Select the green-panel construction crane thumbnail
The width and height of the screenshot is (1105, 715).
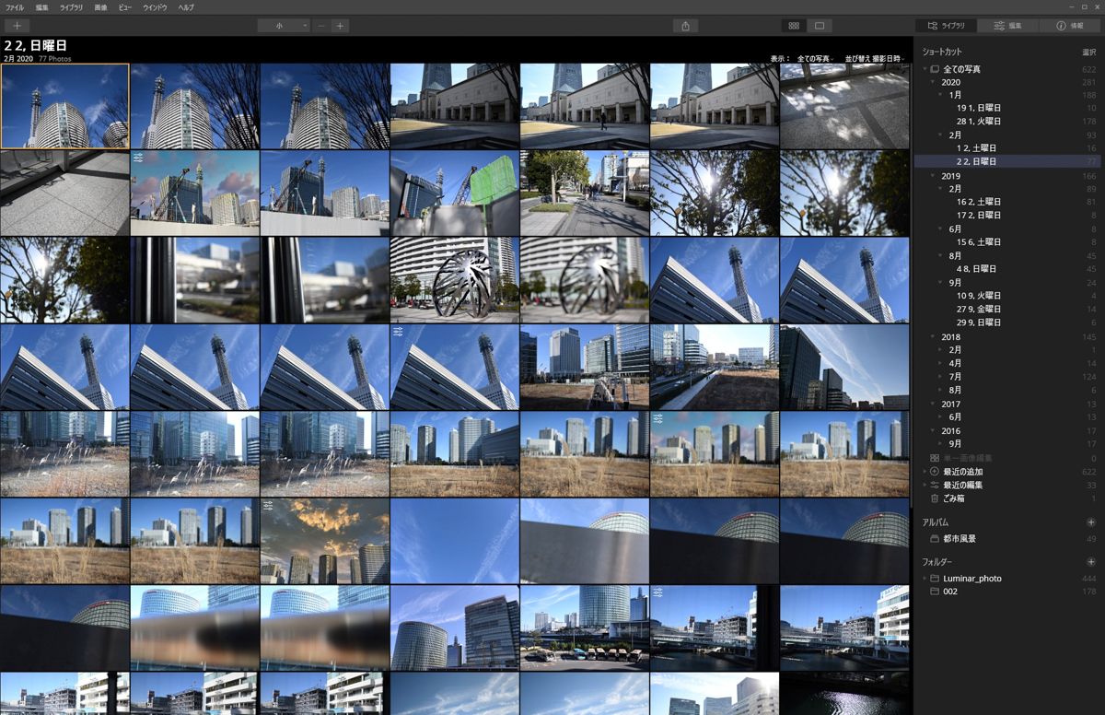[x=454, y=193]
